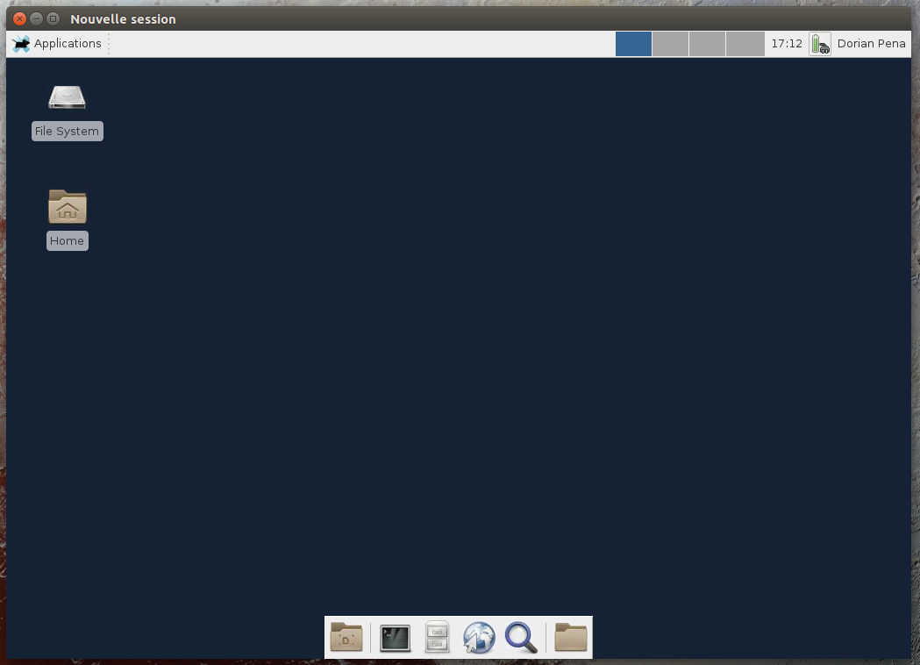Screen dimensions: 920x665
Task: Click the clock showing 17:12
Action: tap(786, 43)
